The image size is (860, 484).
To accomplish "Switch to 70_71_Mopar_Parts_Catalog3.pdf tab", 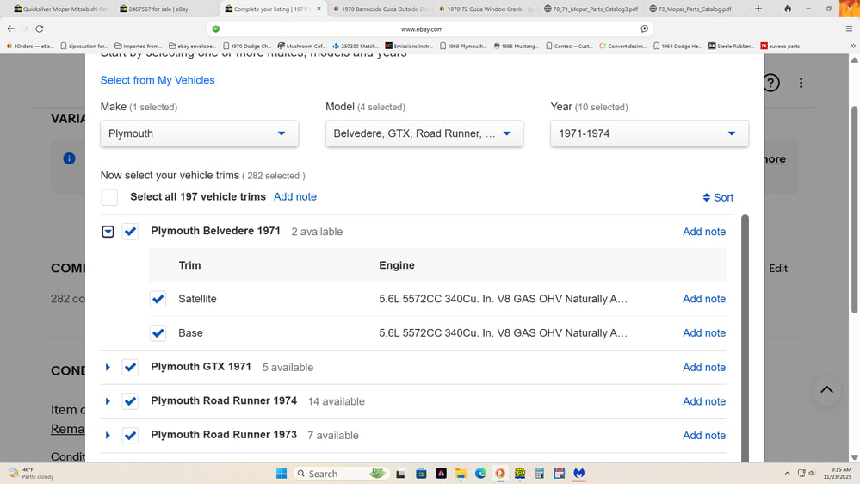I will 591,9.
